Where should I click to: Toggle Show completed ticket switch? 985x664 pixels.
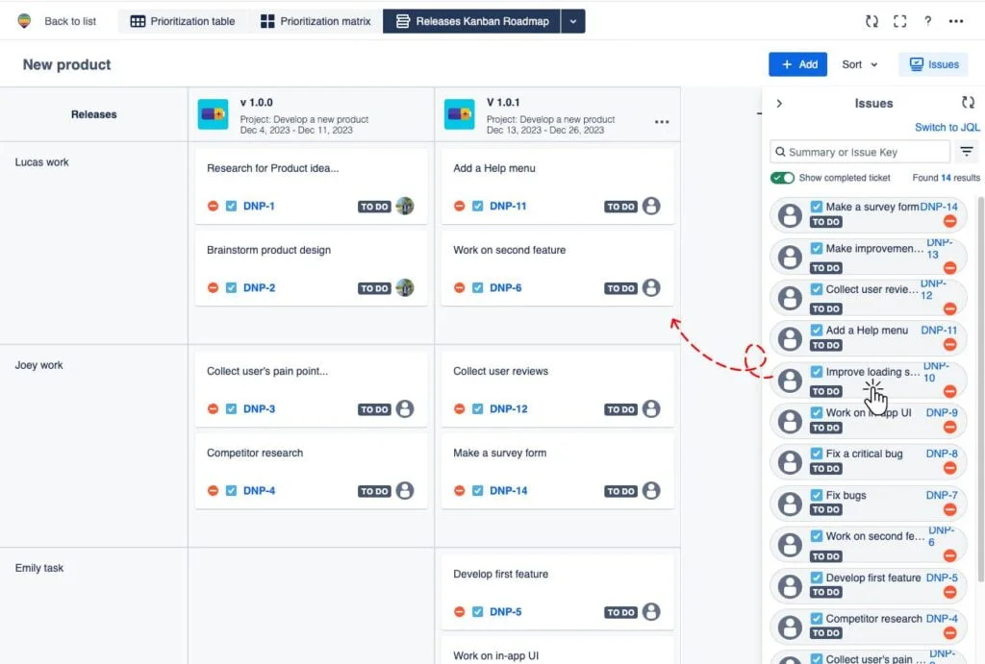pos(782,178)
